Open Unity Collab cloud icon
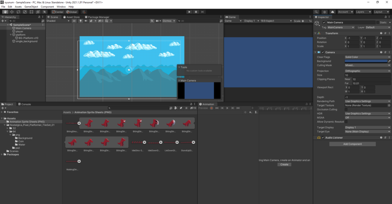Viewport: 392px width, 204px height. (333, 12)
